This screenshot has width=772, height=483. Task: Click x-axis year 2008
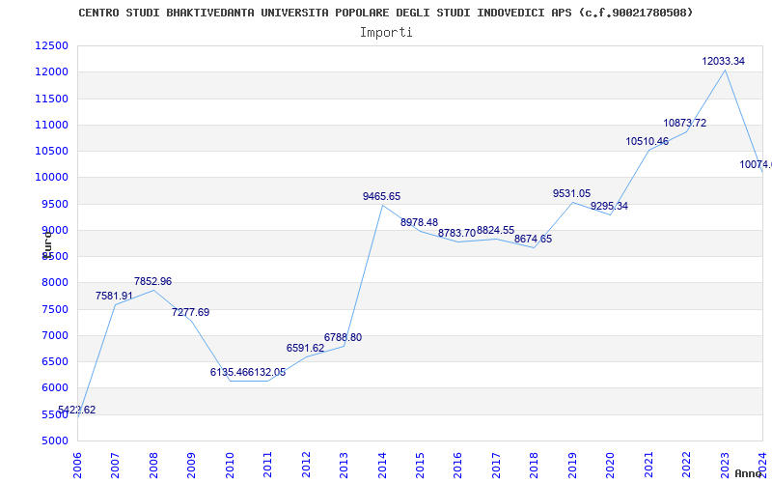coord(153,465)
